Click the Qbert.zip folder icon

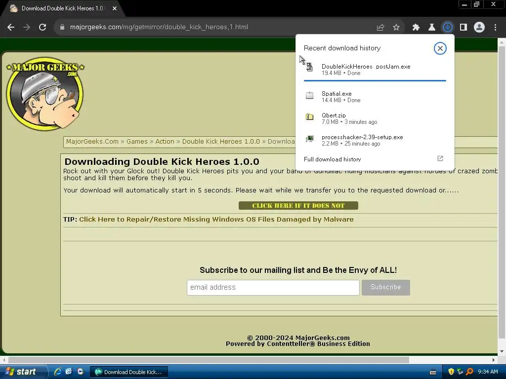click(x=309, y=116)
